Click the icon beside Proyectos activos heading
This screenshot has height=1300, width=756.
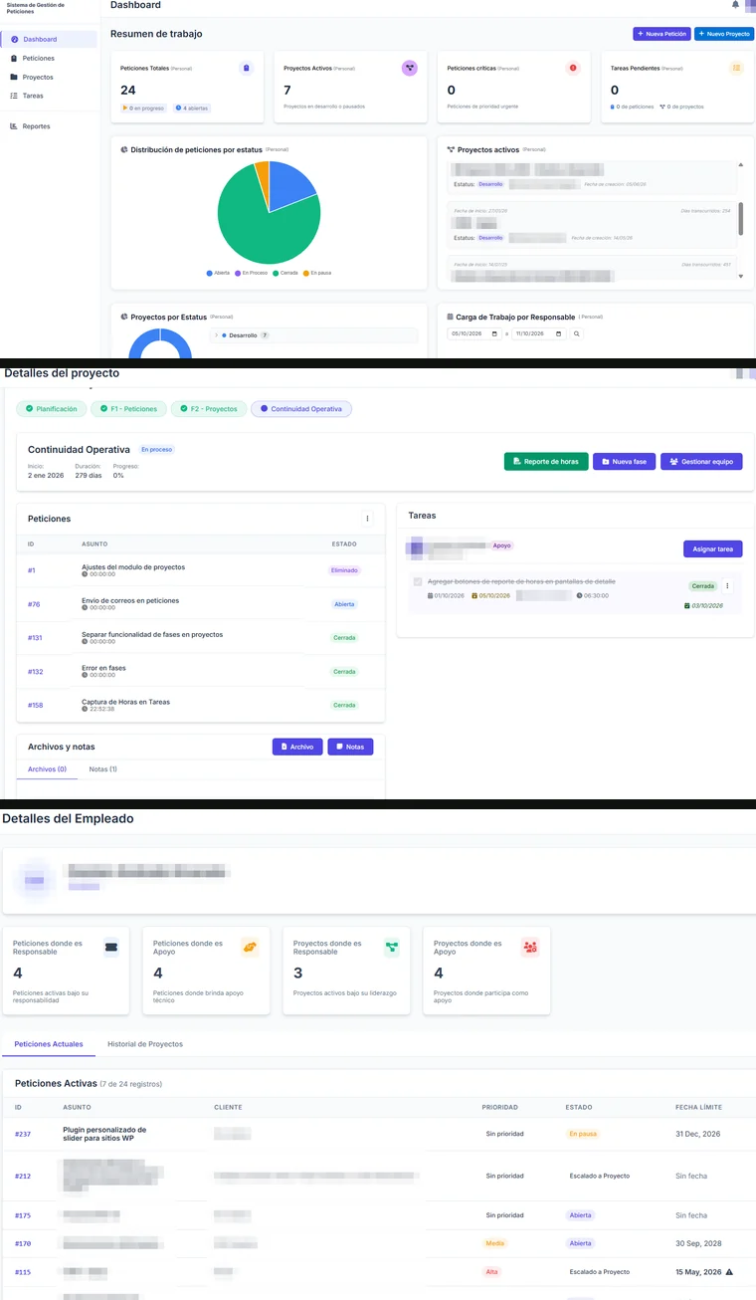click(451, 150)
